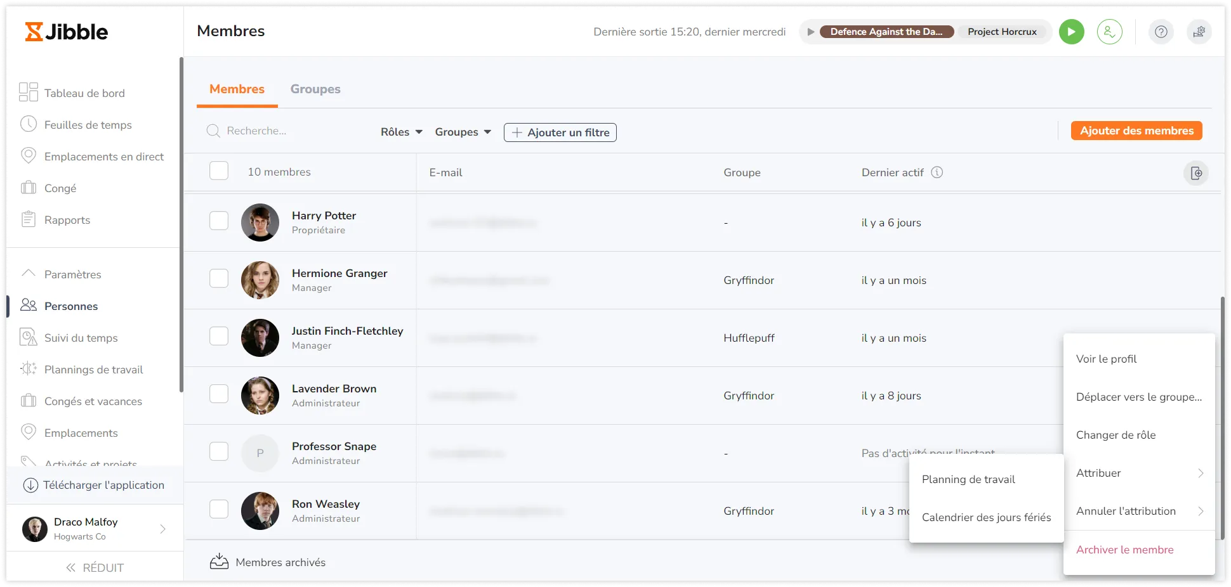Tick the checkbox next to Lavender Brown

pos(219,394)
